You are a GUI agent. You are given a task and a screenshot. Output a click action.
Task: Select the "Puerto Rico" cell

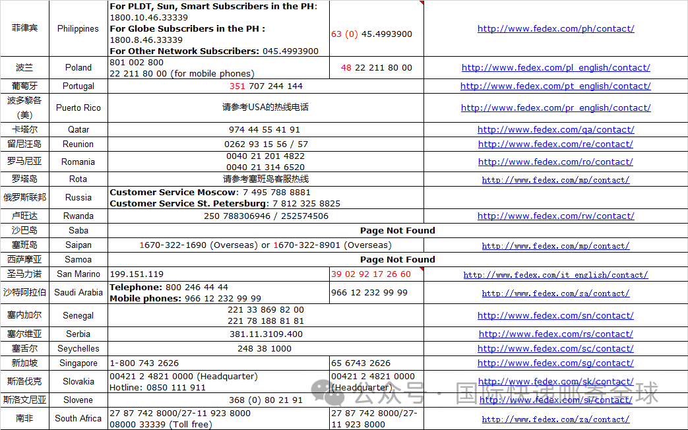tap(78, 107)
